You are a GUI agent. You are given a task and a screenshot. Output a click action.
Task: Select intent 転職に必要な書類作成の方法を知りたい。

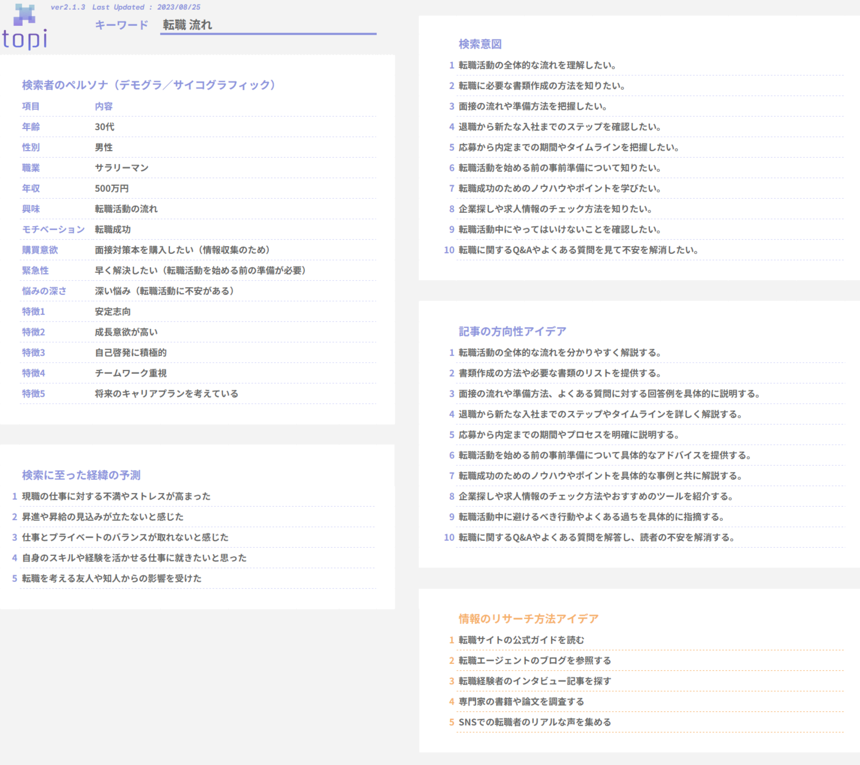[542, 86]
